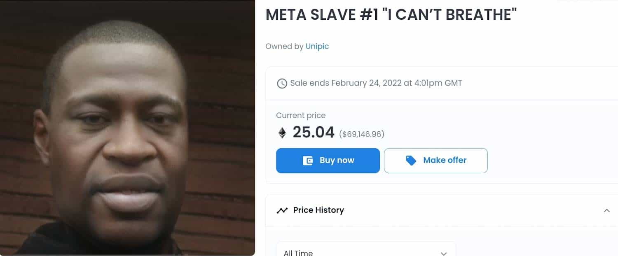
Task: Collapse Price History using the up chevron
Action: coord(606,210)
